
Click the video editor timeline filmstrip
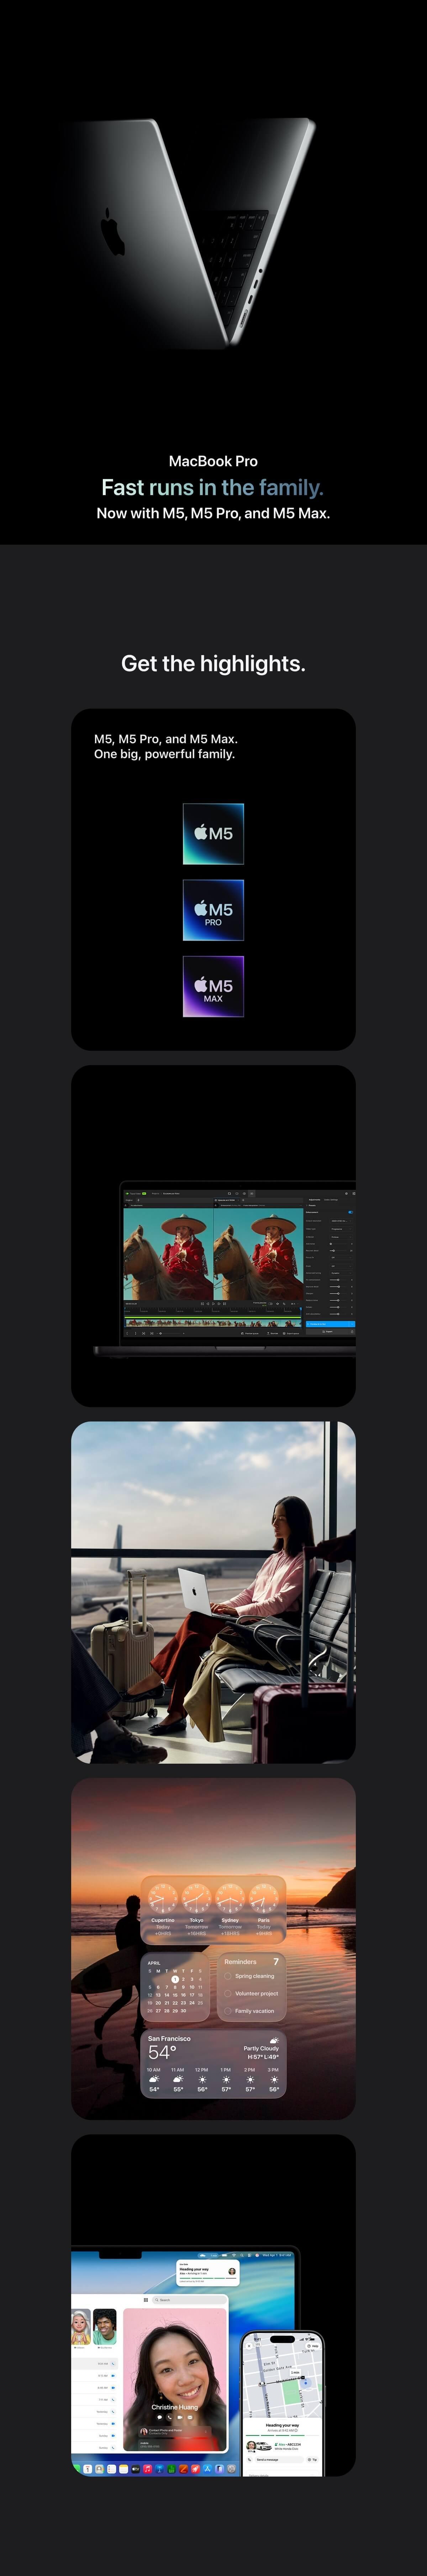pos(212,1323)
